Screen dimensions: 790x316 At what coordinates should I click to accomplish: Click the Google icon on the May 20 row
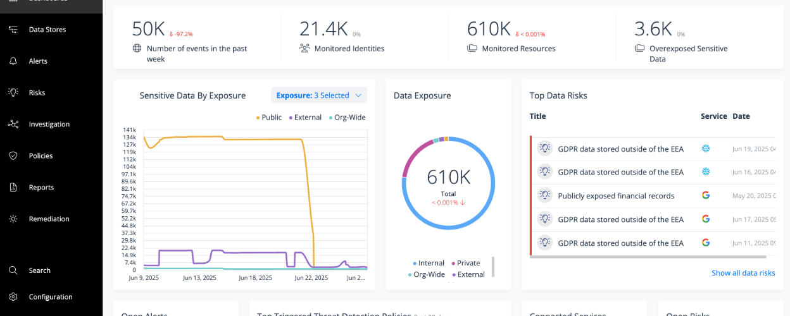(x=706, y=195)
